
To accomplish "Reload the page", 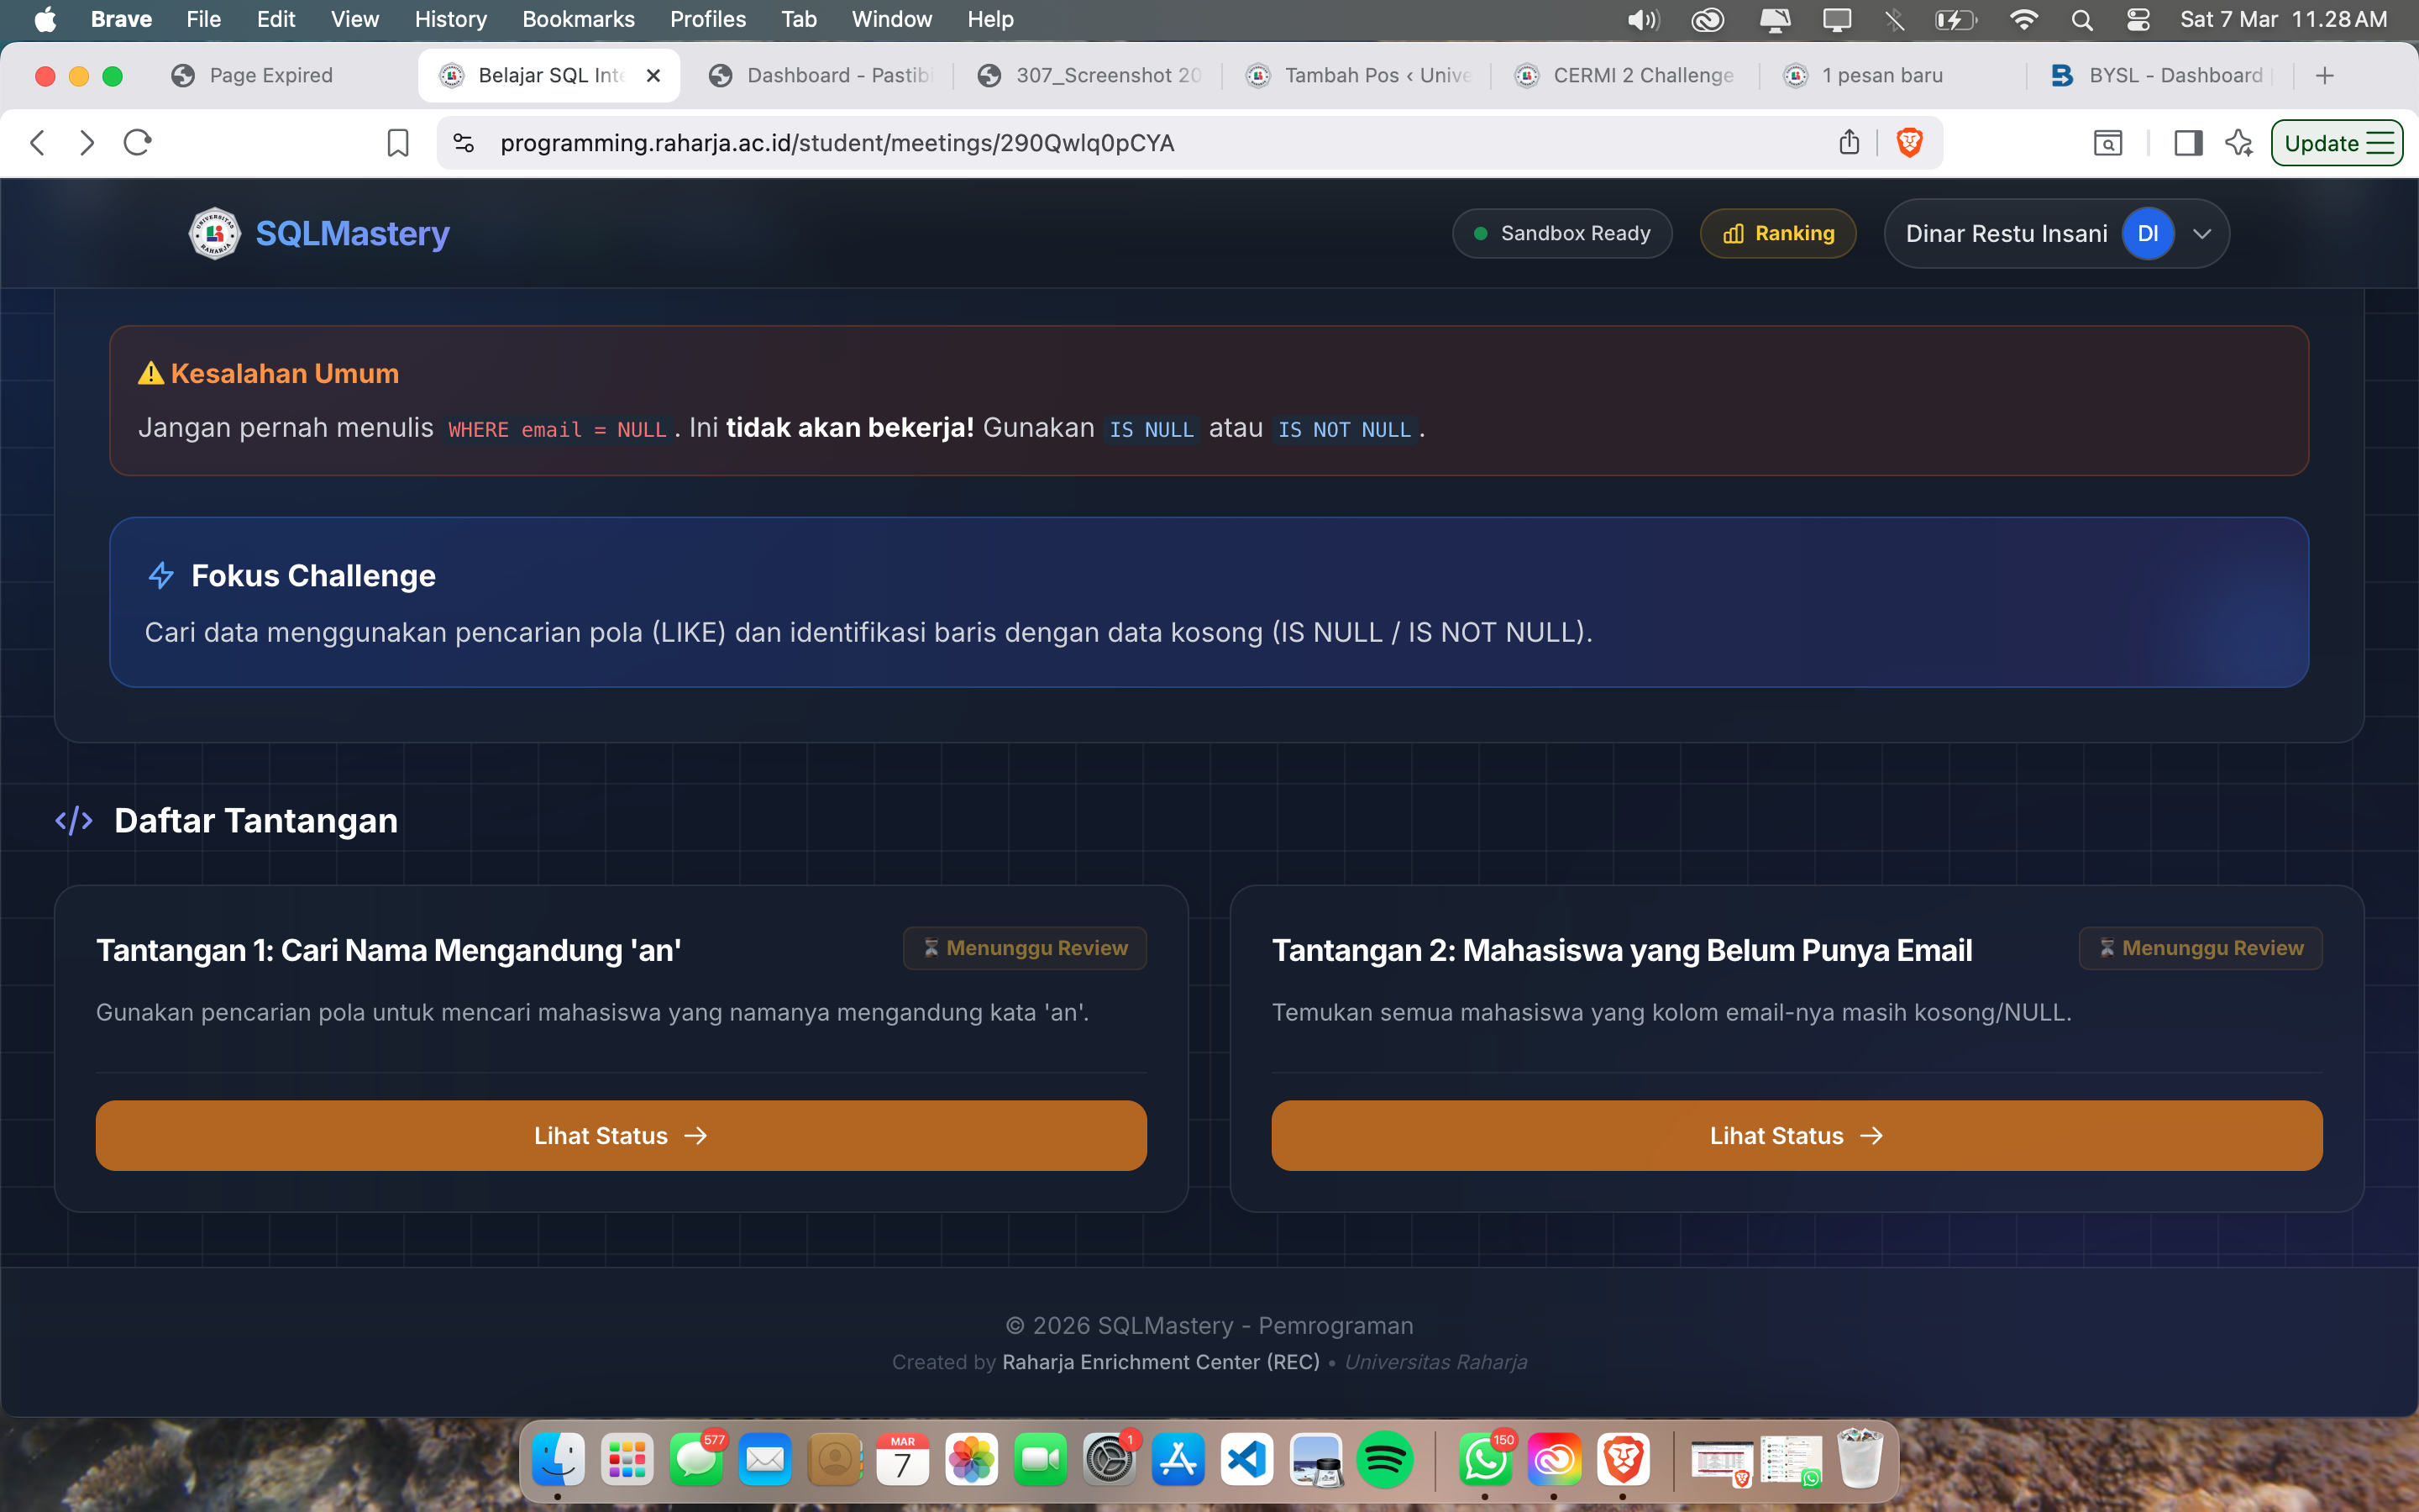I will [137, 143].
